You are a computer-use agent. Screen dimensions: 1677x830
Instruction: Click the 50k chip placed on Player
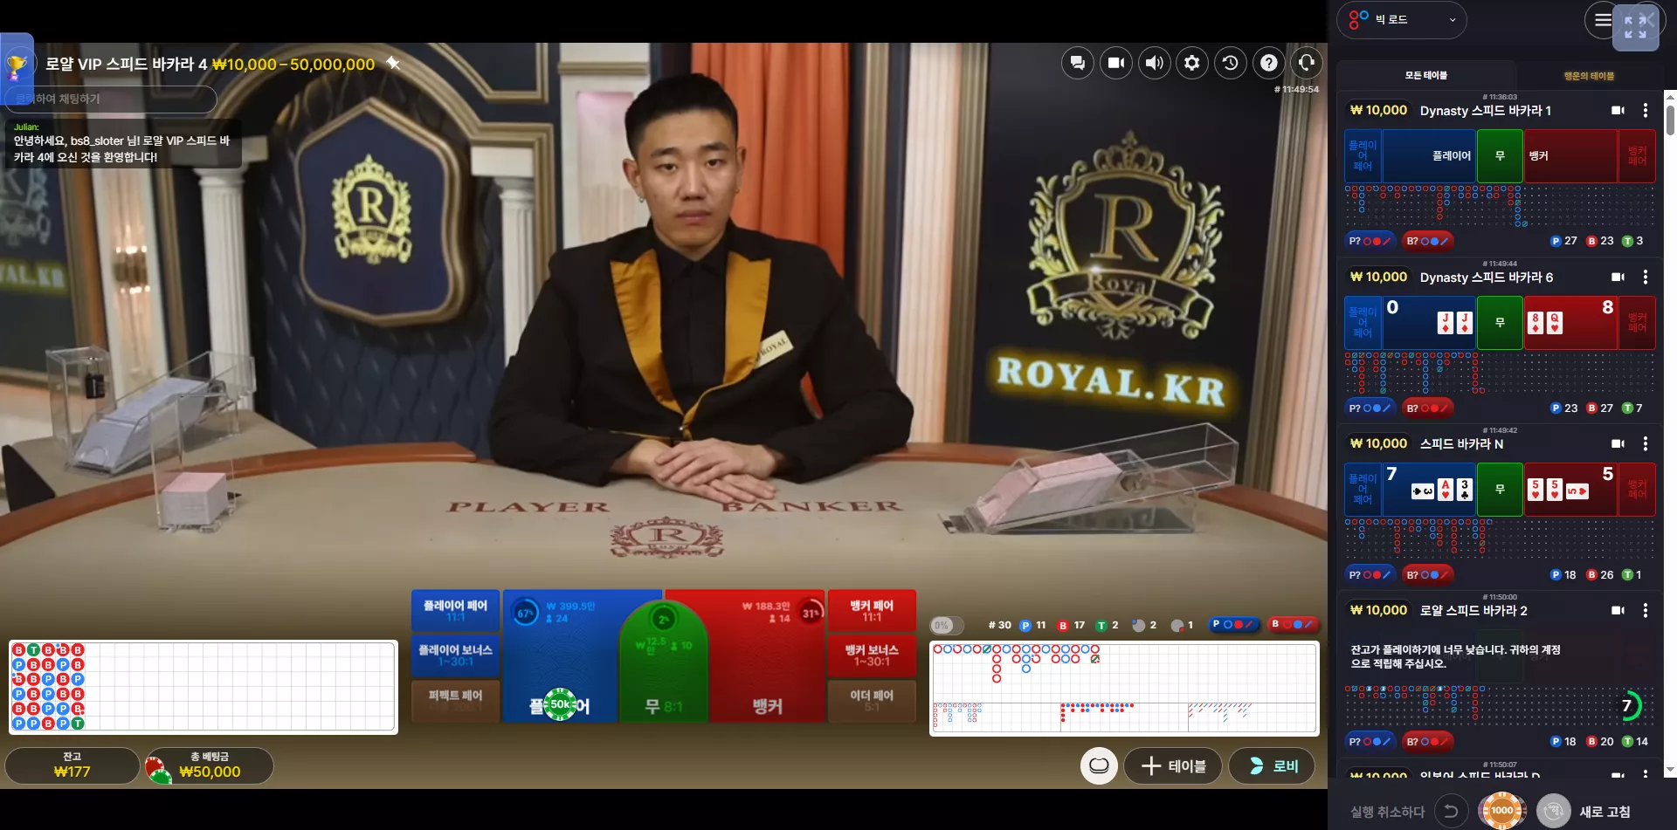[561, 704]
